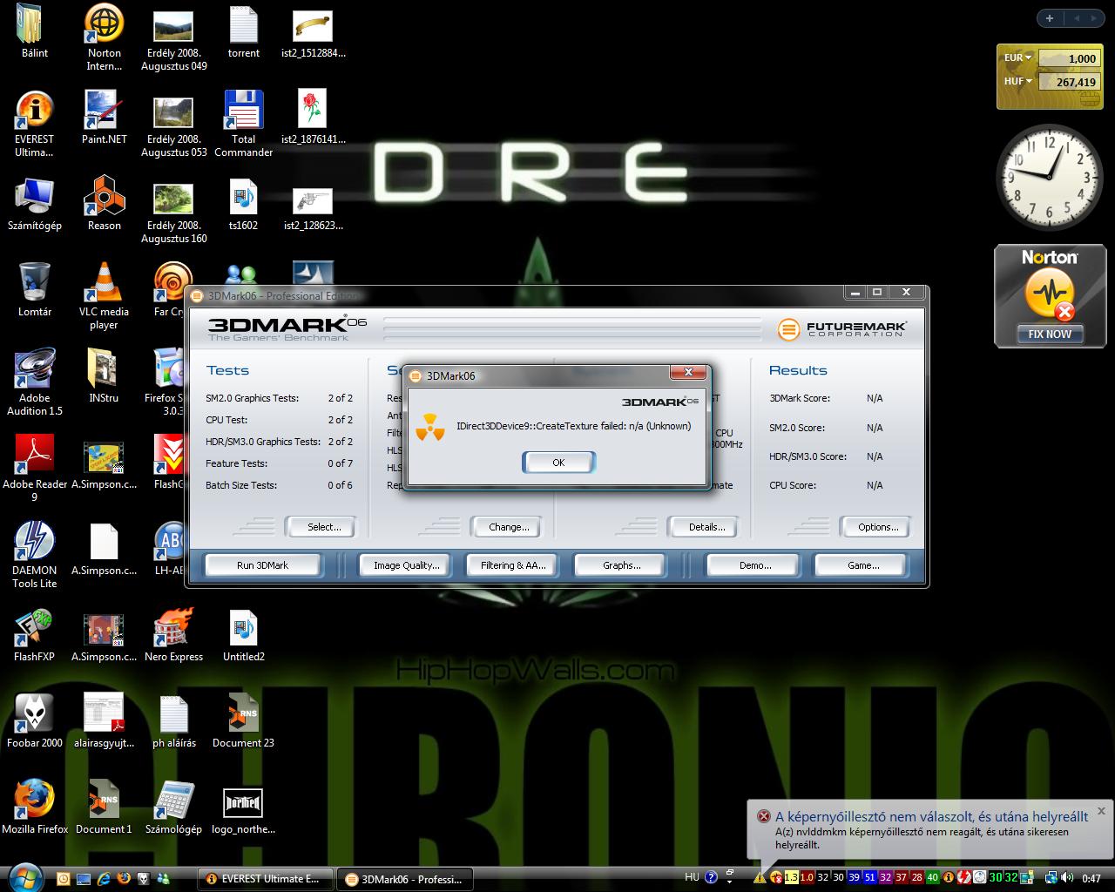The width and height of the screenshot is (1115, 892).
Task: Select the alairasgyujt... PDF file icon
Action: (x=105, y=722)
